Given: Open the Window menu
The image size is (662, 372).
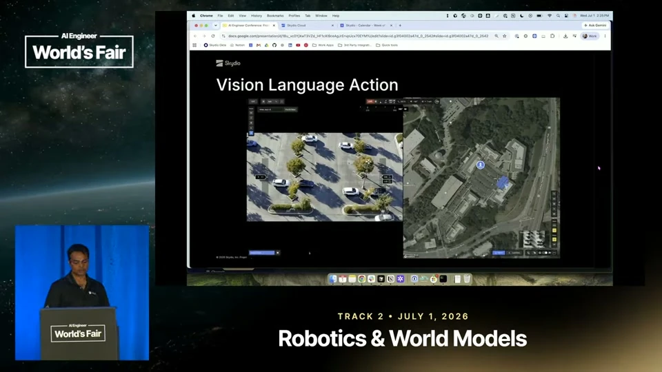Looking at the screenshot, I should pos(321,16).
